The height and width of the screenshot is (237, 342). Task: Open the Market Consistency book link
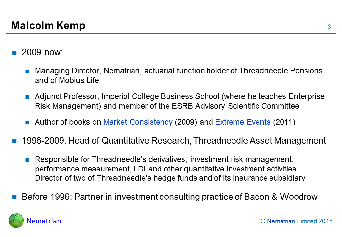[138, 122]
